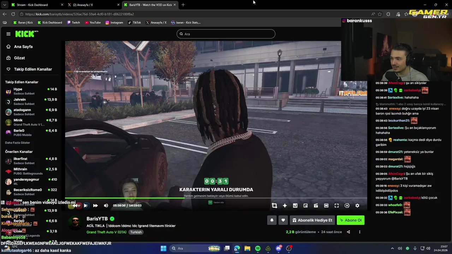This screenshot has height=254, width=452.
Task: Click Abonelik Hediye Et button
Action: tap(312, 220)
